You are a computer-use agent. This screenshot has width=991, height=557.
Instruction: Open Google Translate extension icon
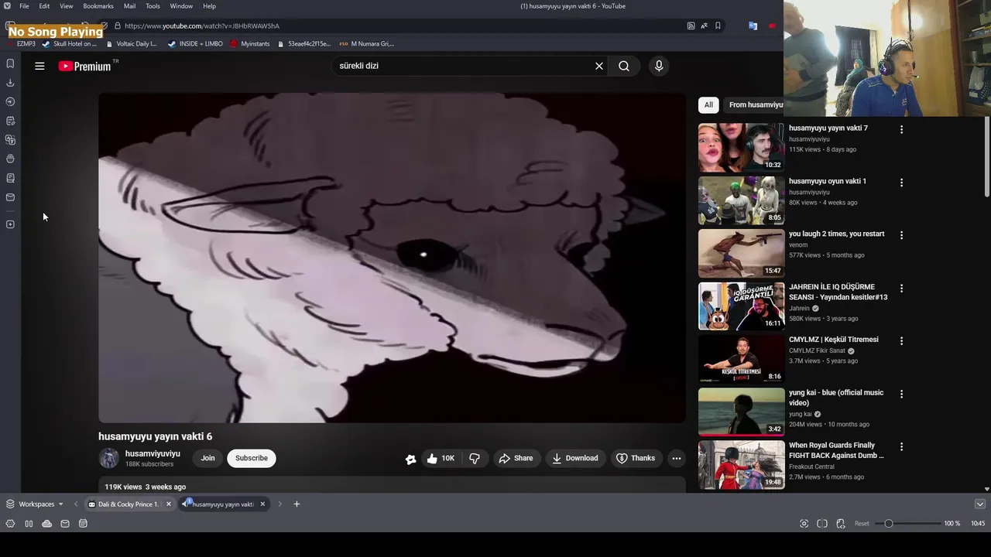click(x=753, y=26)
